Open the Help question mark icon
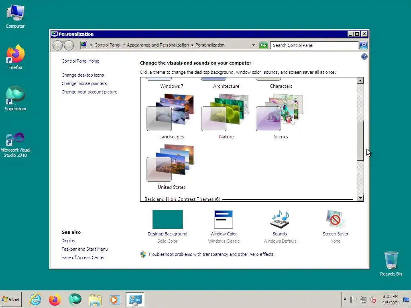The image size is (411, 308). 364,57
